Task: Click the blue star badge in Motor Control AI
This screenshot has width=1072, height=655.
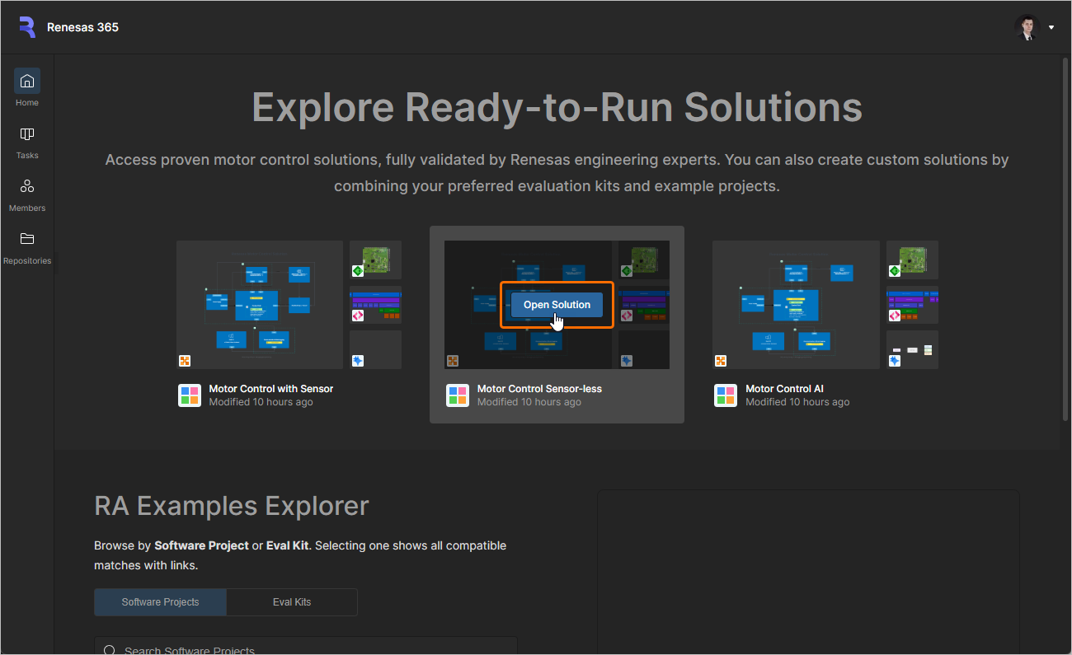Action: pos(895,361)
